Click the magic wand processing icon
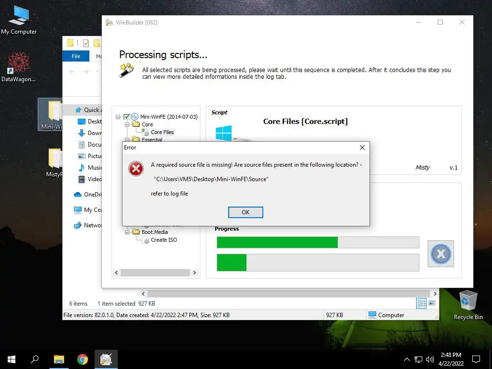The image size is (492, 369). click(x=126, y=70)
